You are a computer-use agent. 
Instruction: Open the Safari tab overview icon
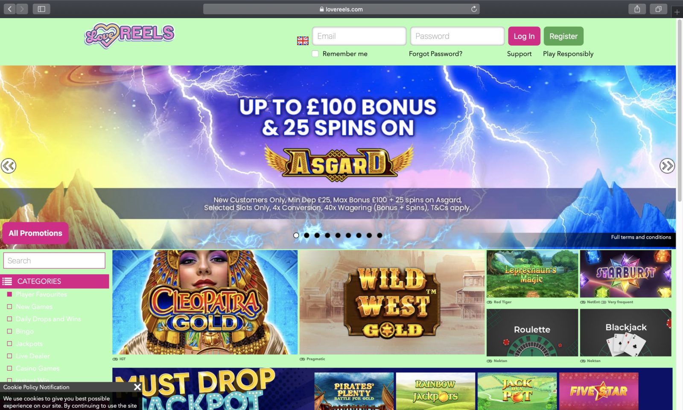[x=659, y=9]
